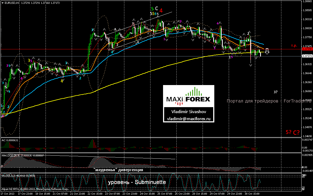Click the "уровень - Subminuette" annotation
Viewport: 313px width, 196px height.
click(x=137, y=182)
